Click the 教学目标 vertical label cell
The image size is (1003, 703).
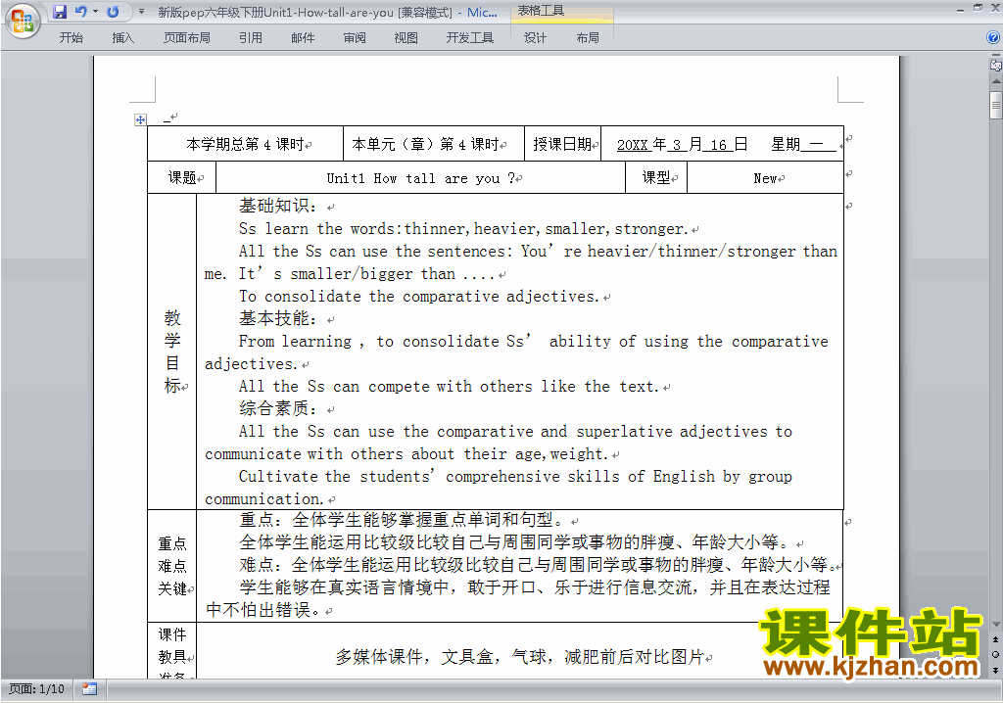tap(172, 351)
